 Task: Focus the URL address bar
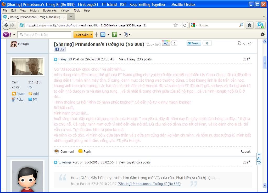coord(99,25)
